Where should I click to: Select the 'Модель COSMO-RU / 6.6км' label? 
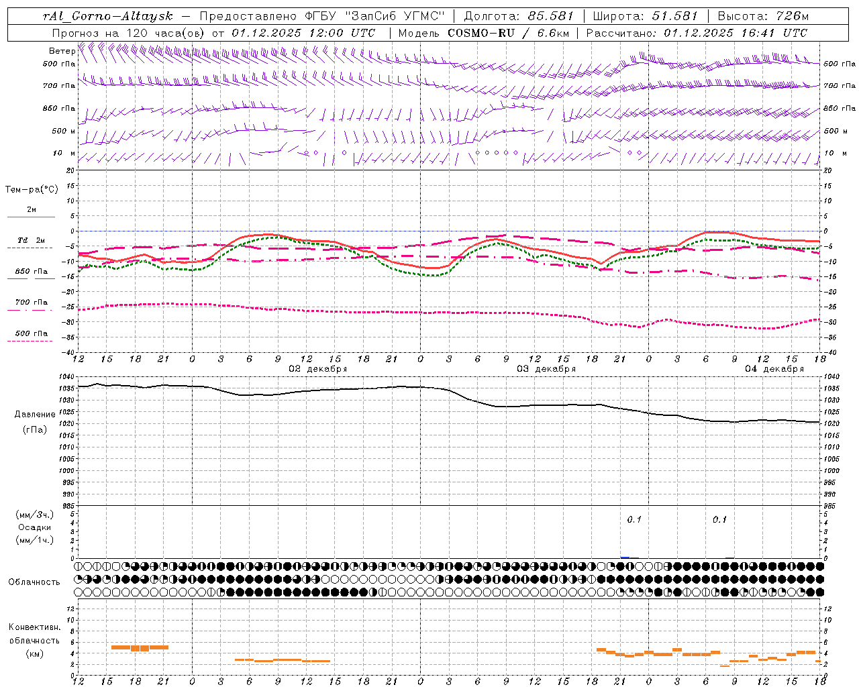pos(484,33)
